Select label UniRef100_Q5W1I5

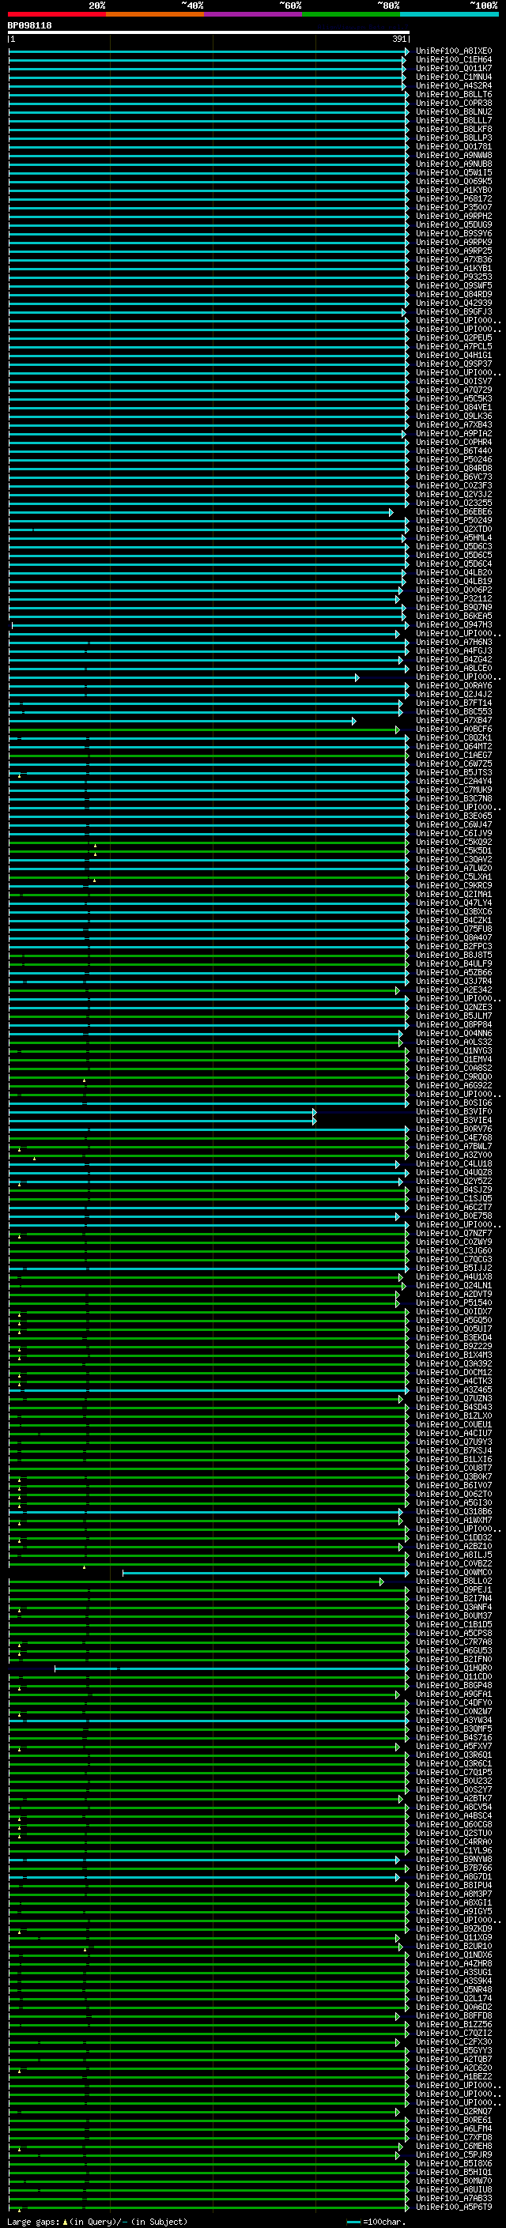point(454,173)
